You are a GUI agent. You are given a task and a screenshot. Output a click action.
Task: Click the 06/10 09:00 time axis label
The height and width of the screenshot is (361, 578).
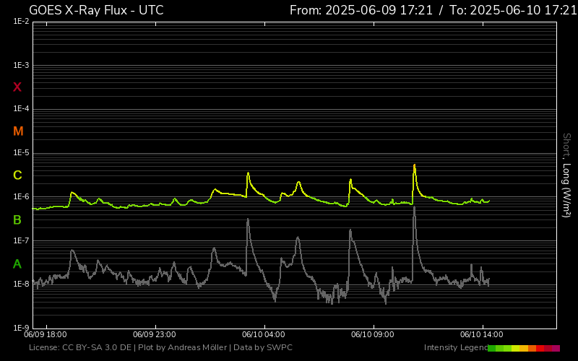(372, 335)
